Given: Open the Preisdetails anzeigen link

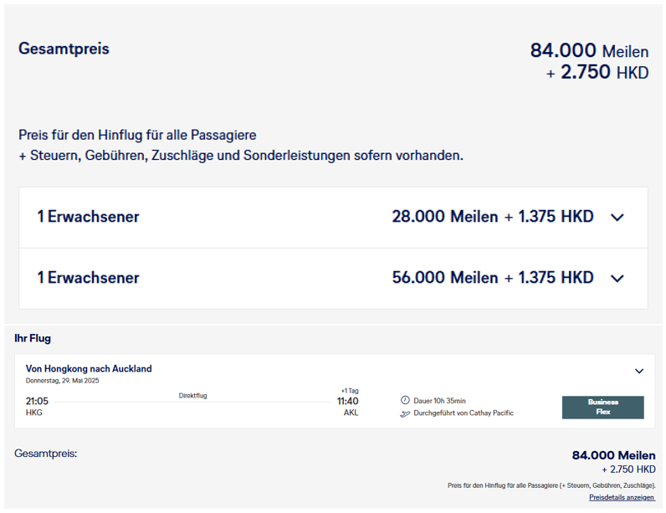Looking at the screenshot, I should coord(622,497).
